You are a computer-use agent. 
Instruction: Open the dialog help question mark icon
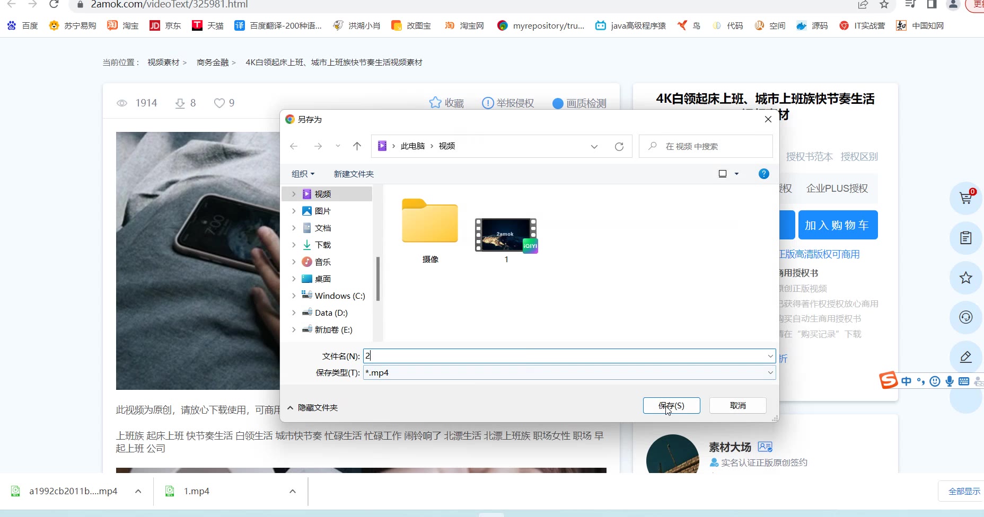(x=763, y=174)
